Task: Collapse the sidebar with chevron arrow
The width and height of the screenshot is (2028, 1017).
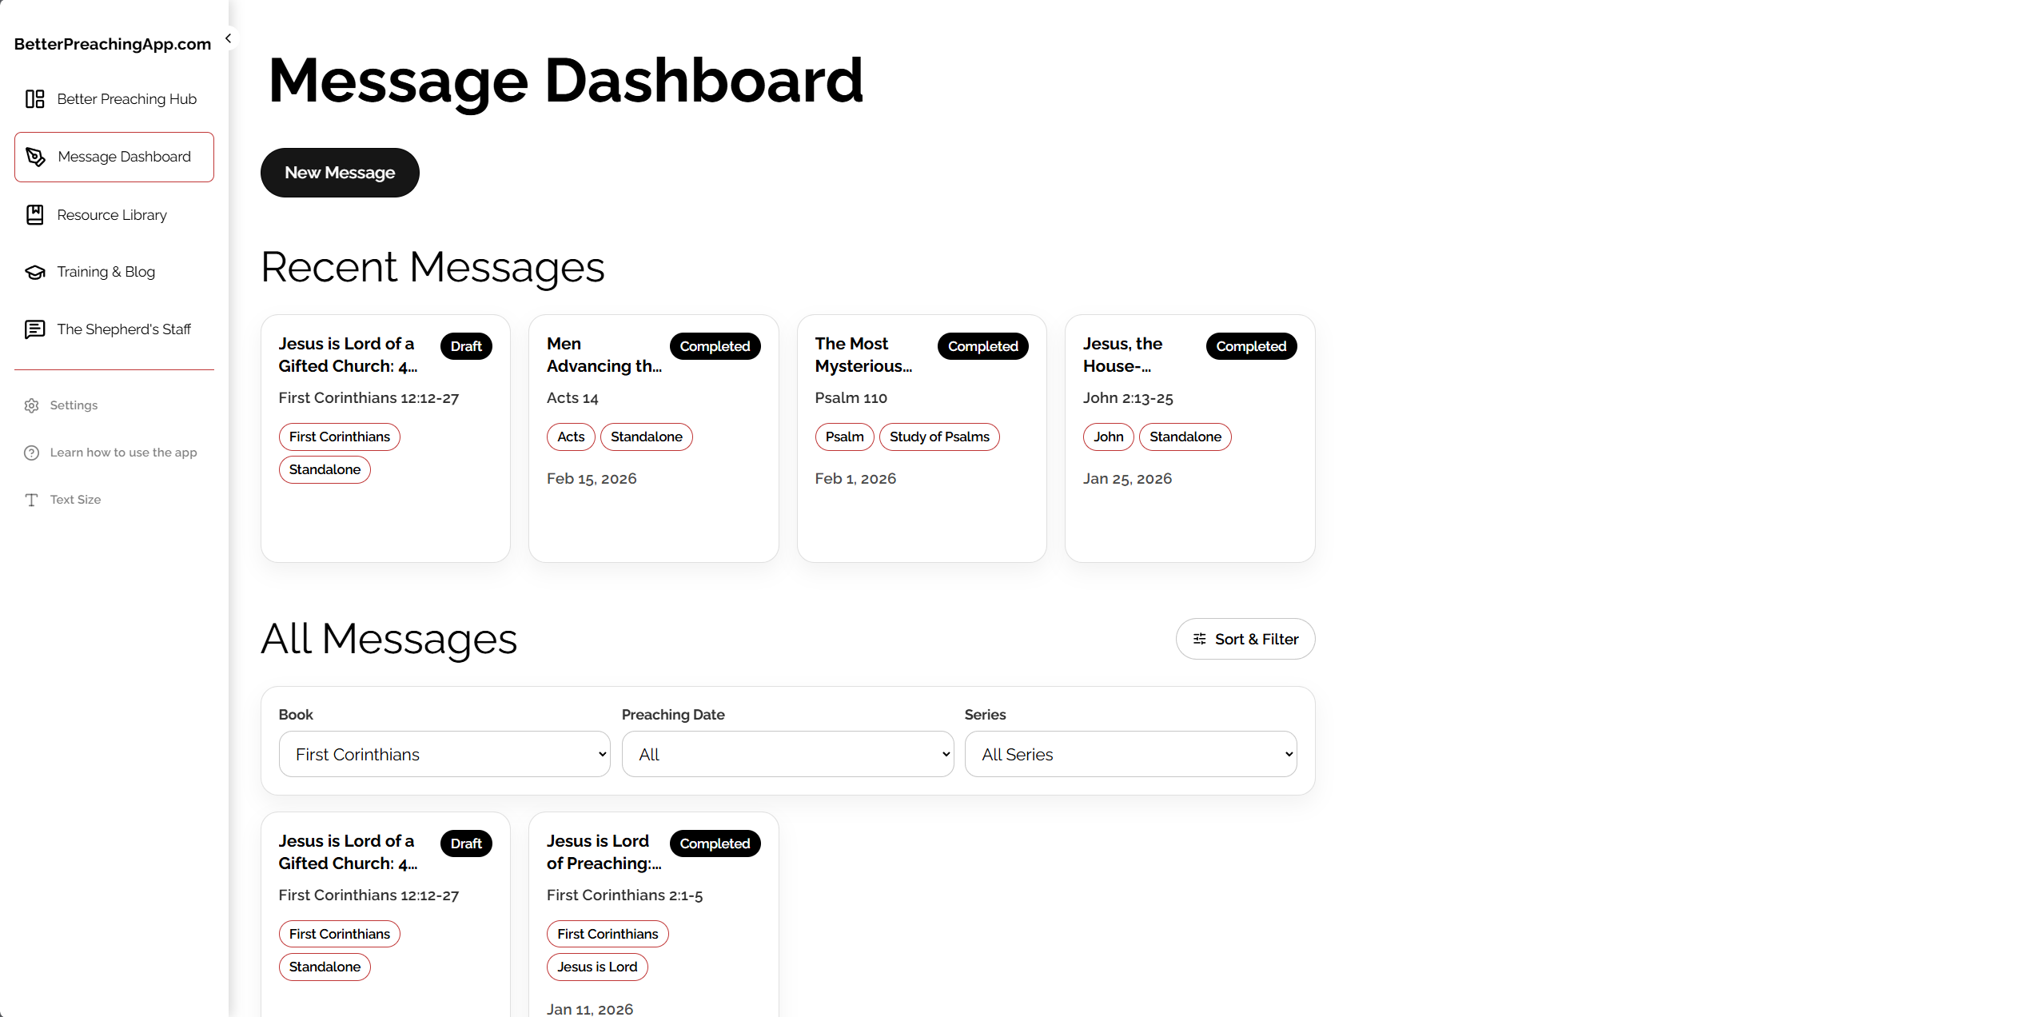Action: click(x=228, y=38)
